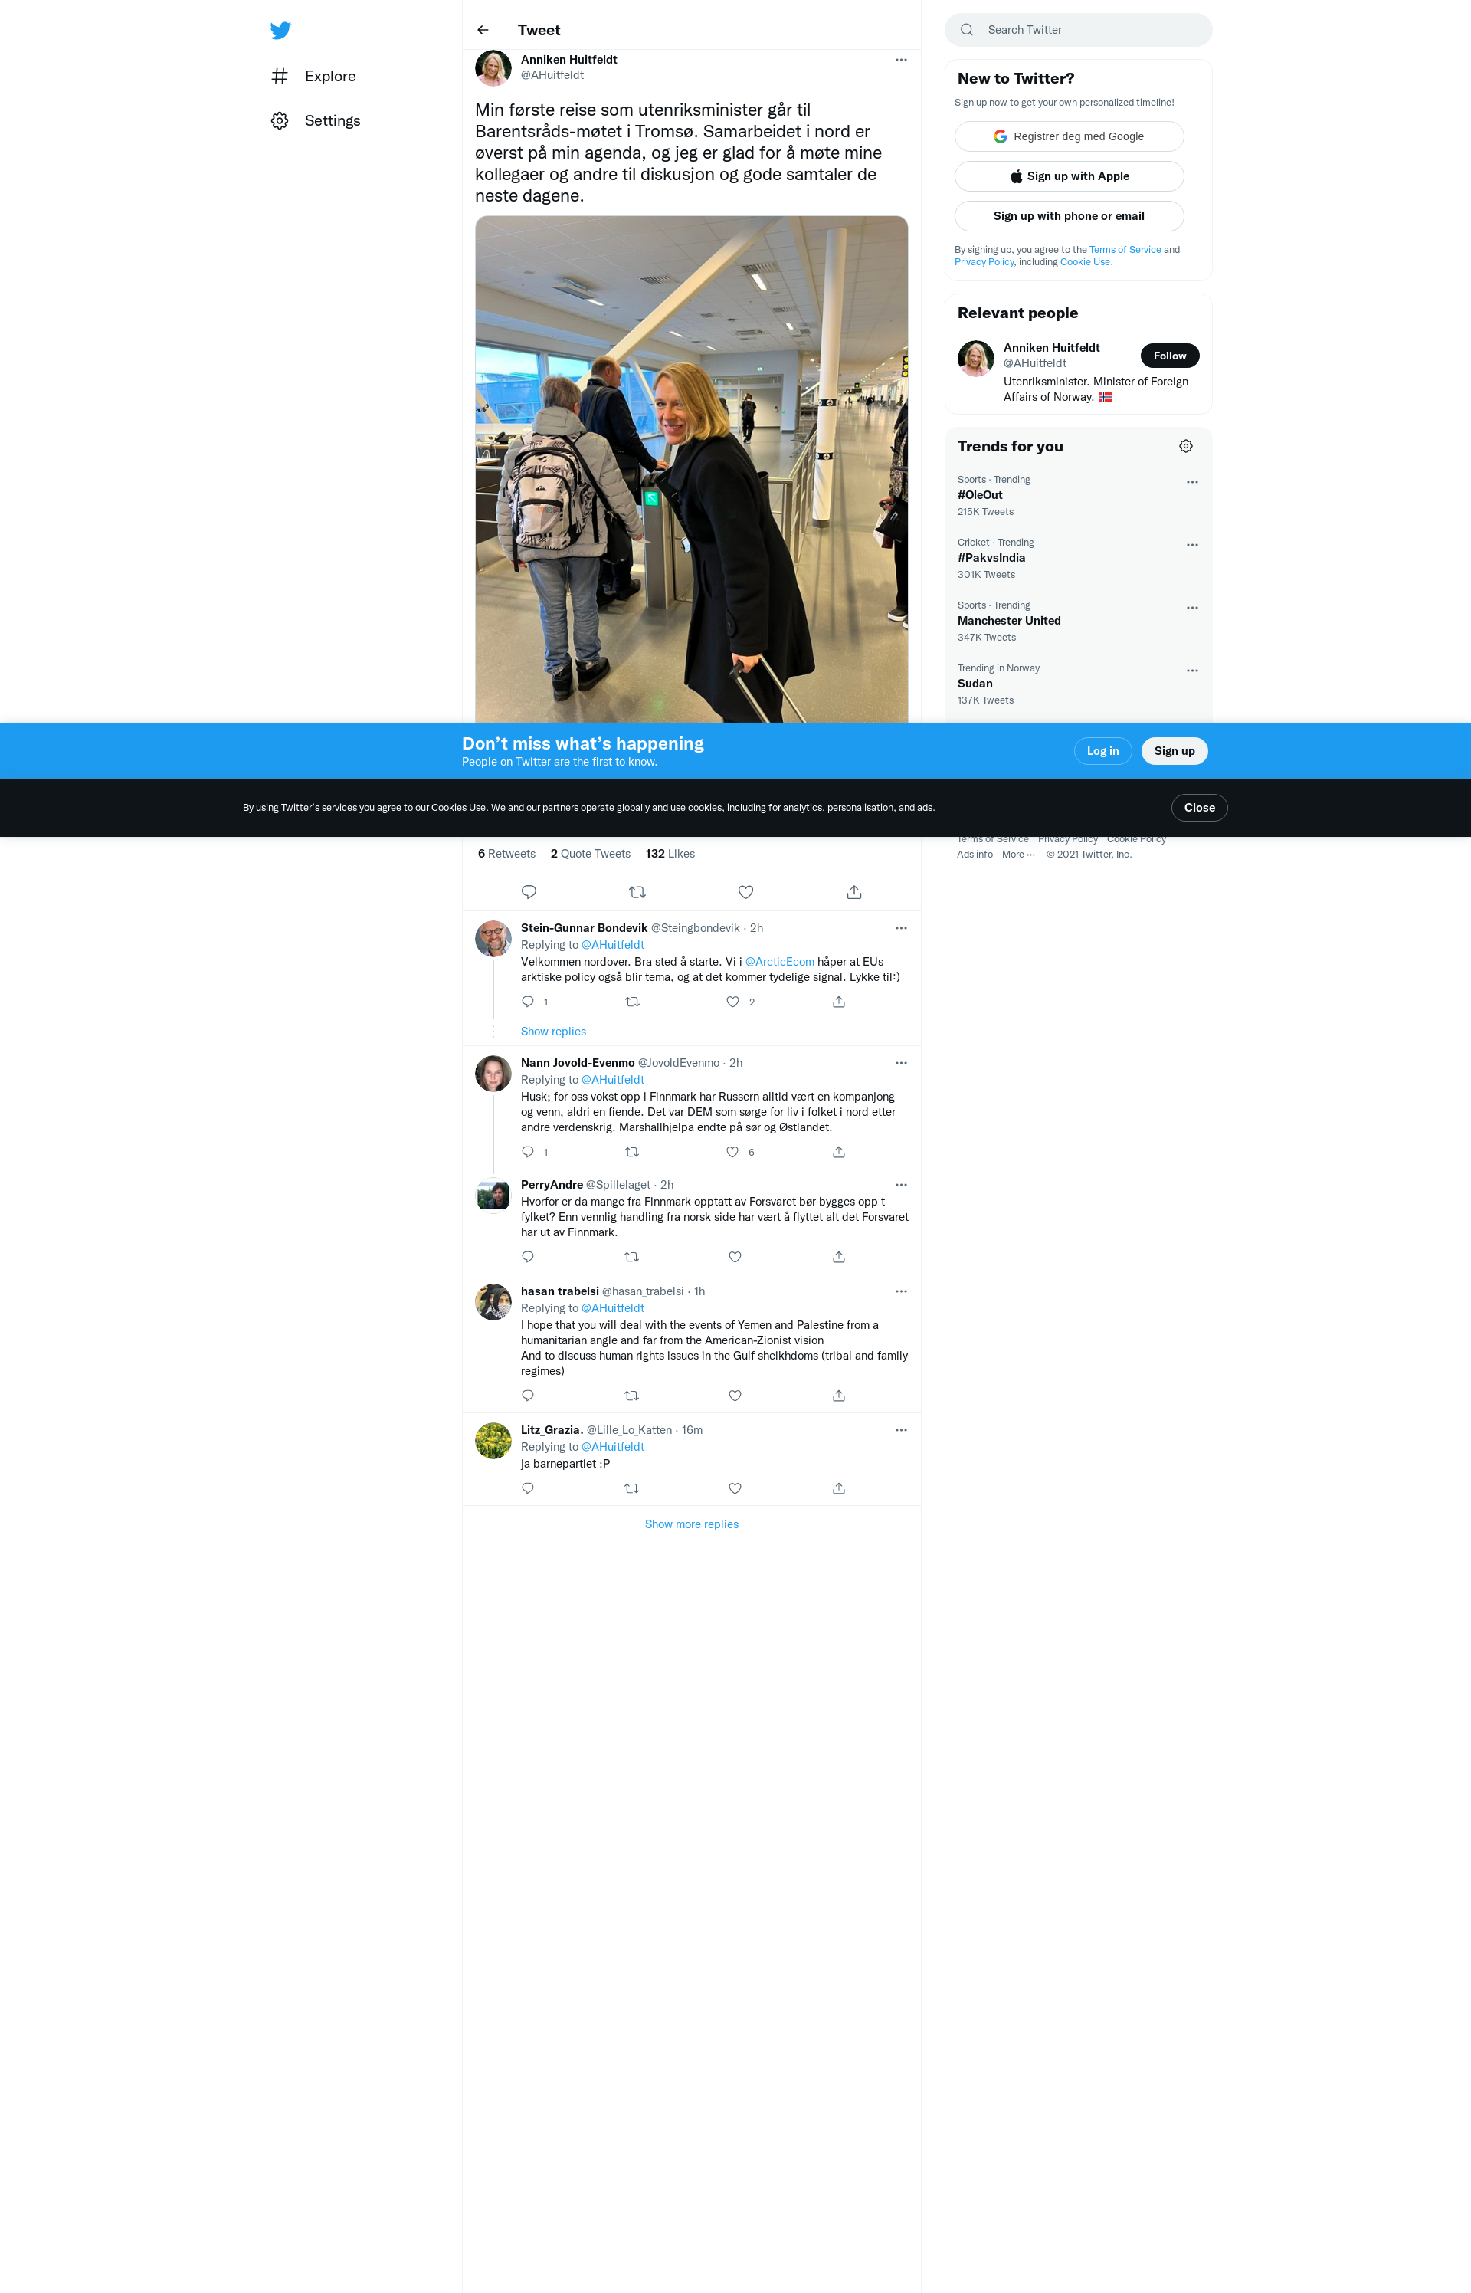Open more options for Sudan trend
This screenshot has width=1471, height=2293.
[x=1191, y=671]
